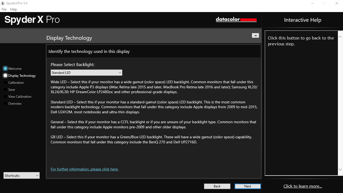Click the Please Select Backlight label
This screenshot has width=343, height=193.
72,65
